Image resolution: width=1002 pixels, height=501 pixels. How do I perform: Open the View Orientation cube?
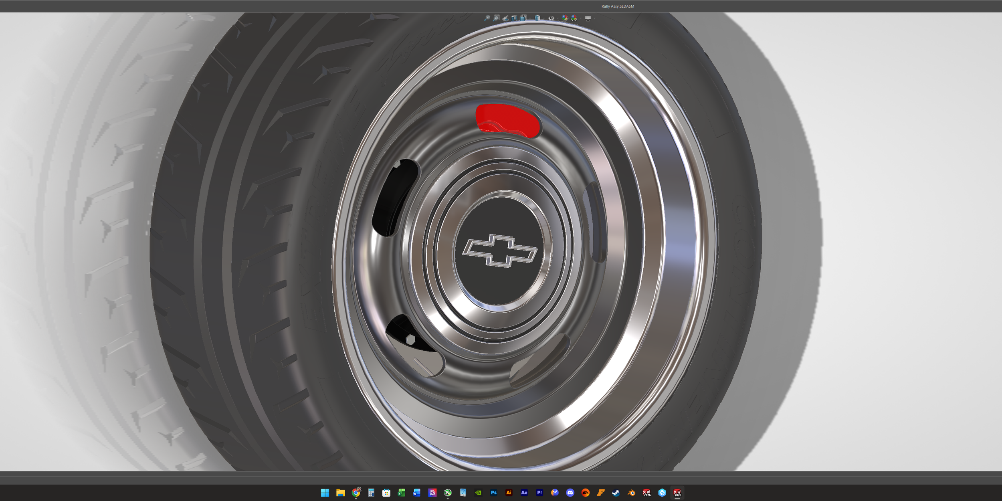523,18
